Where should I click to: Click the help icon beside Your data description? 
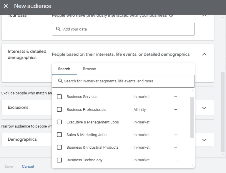click(x=171, y=16)
